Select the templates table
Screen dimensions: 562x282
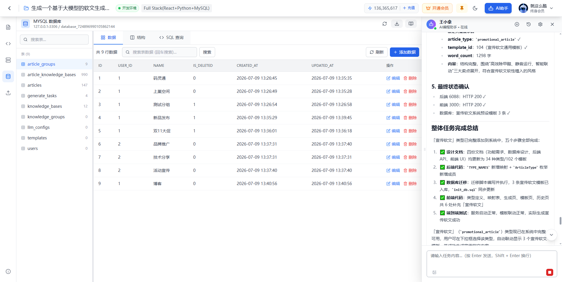[54, 138]
